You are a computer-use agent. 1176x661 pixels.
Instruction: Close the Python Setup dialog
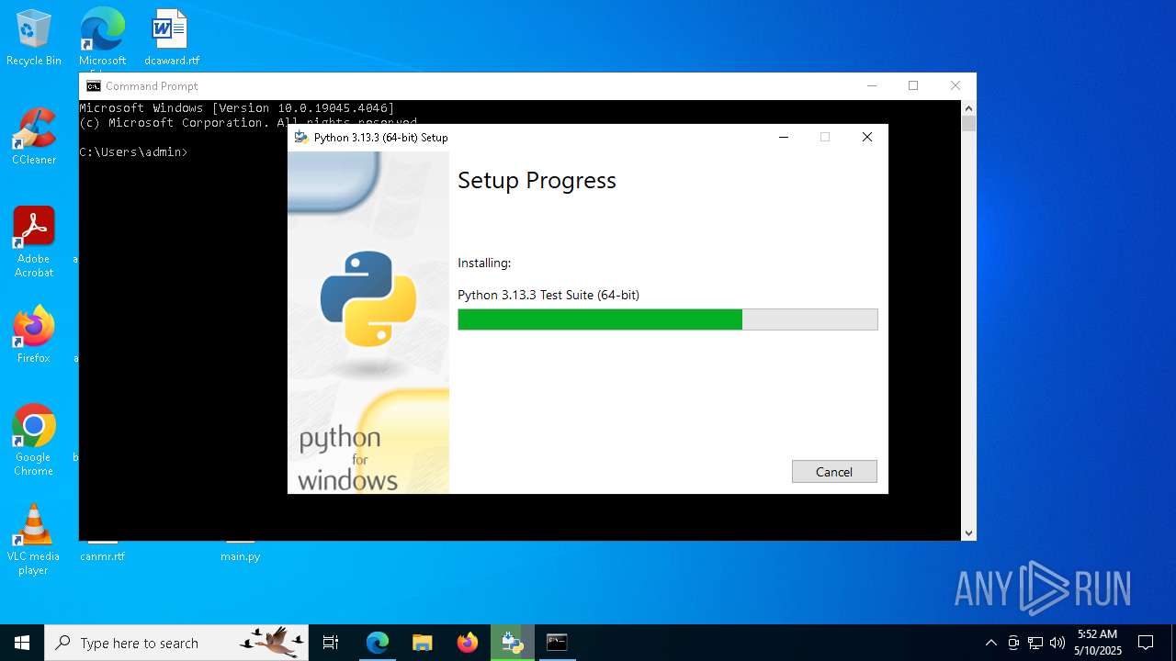pyautogui.click(x=866, y=137)
